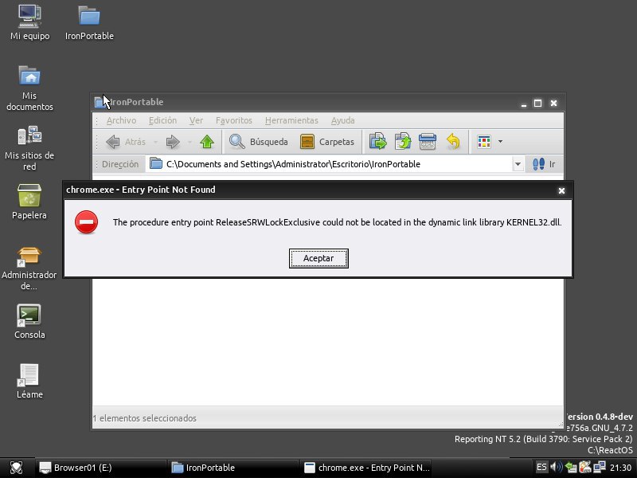The height and width of the screenshot is (478, 637).
Task: Select Administrador de... desktop shortcut
Action: click(29, 268)
